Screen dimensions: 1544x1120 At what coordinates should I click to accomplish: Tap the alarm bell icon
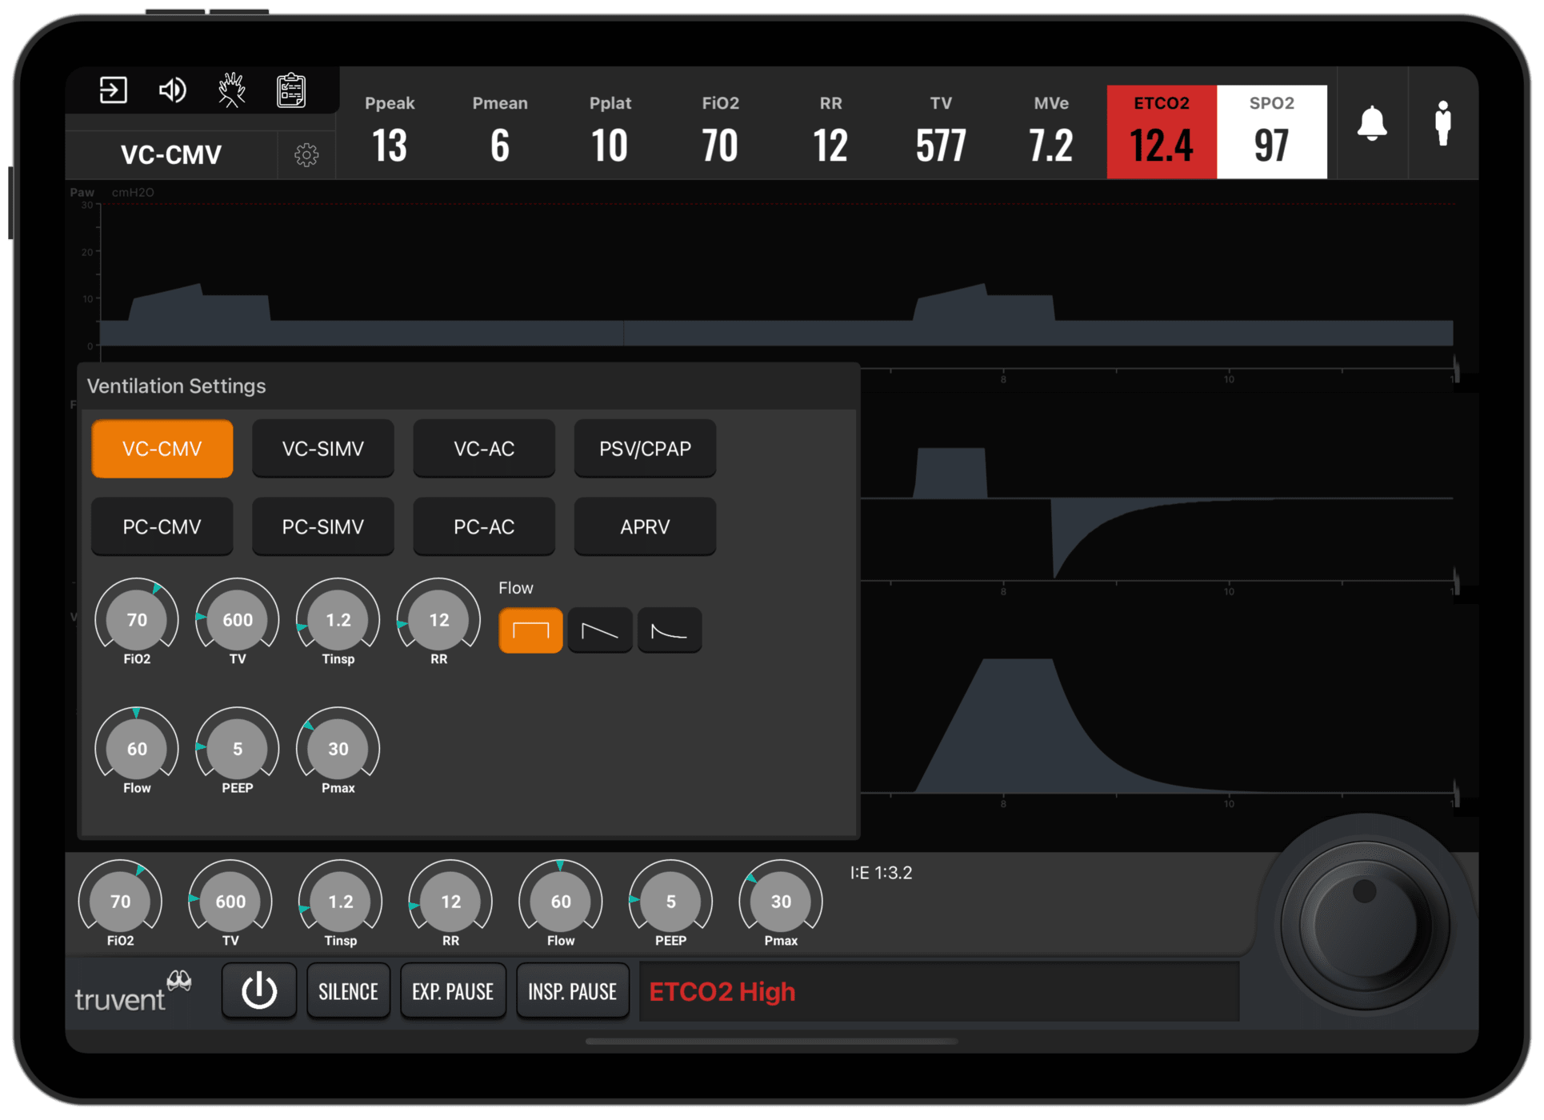click(x=1372, y=123)
